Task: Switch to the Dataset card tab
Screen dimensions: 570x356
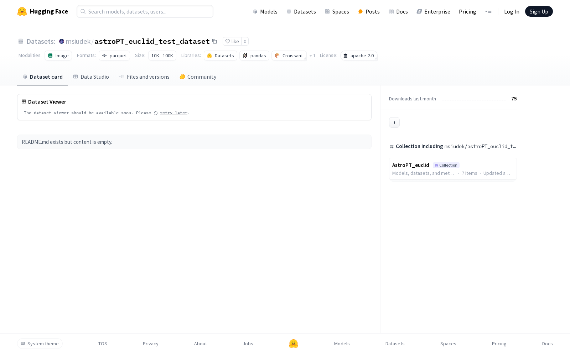Action: [x=42, y=77]
